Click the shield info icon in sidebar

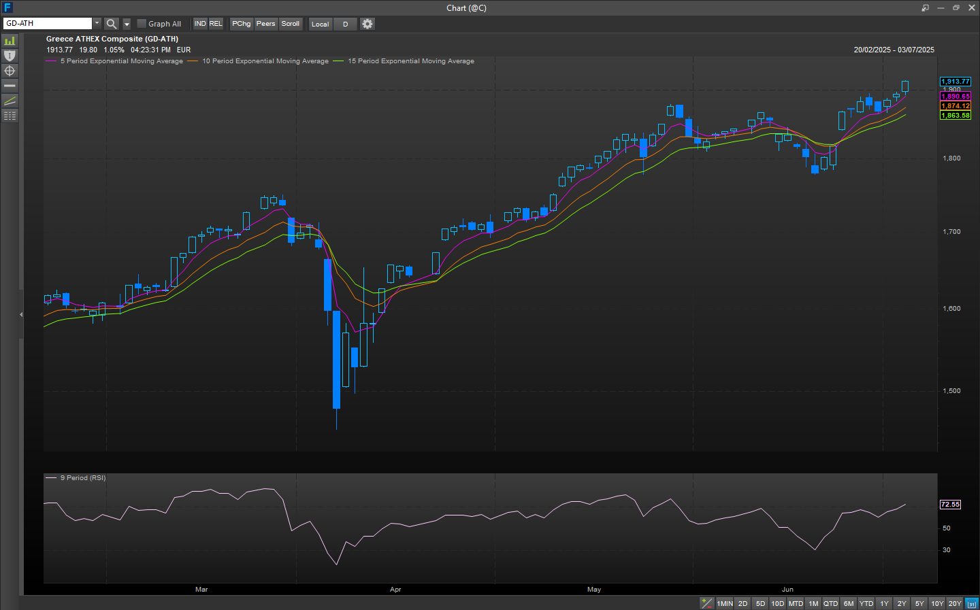10,56
